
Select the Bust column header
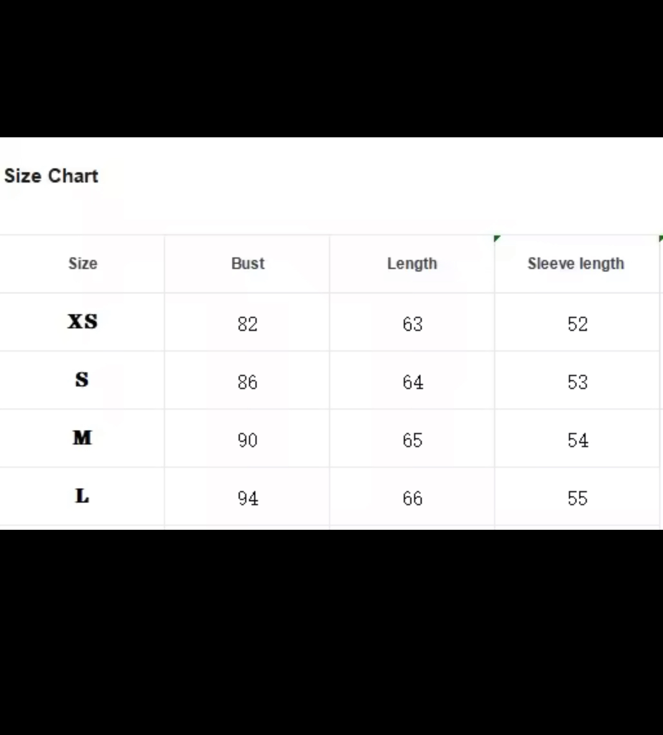click(248, 263)
